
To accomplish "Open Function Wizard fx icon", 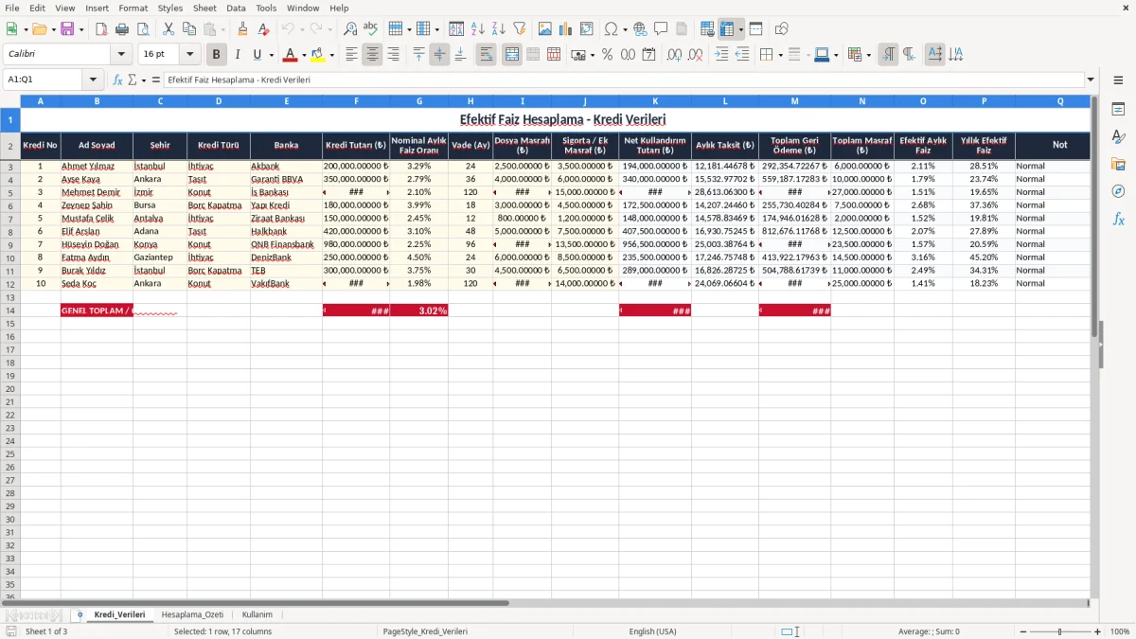I will click(x=118, y=80).
